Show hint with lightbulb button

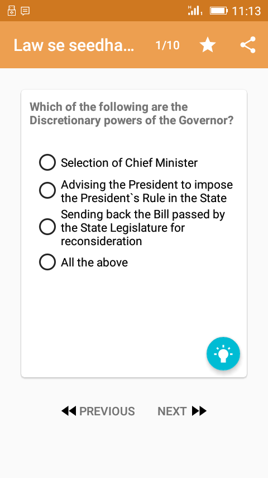[x=223, y=354]
